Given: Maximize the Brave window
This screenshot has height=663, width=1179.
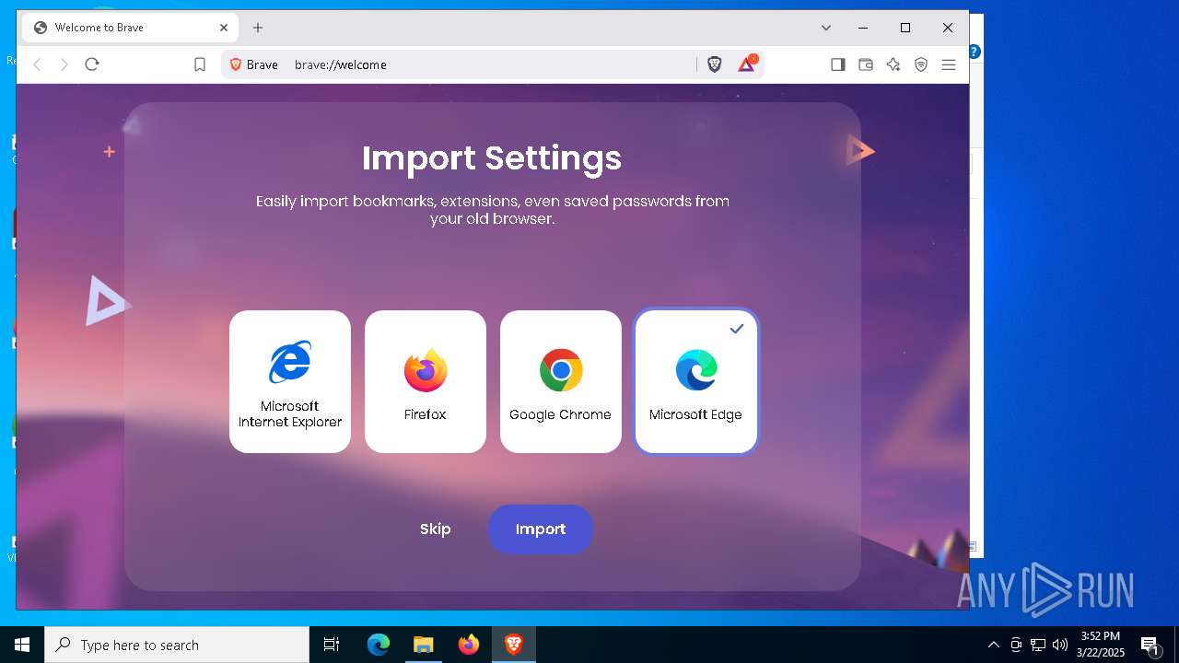Looking at the screenshot, I should click(905, 28).
